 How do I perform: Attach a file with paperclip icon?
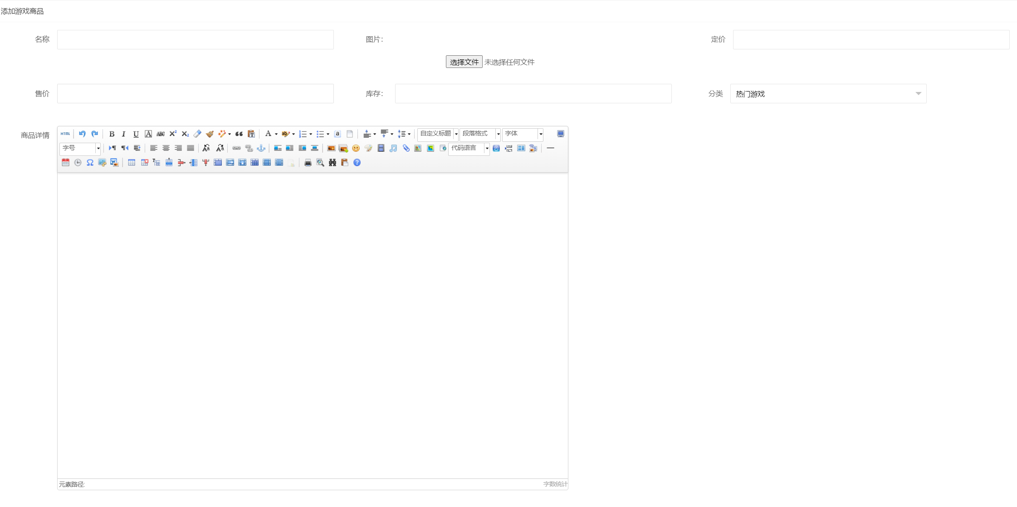point(406,148)
